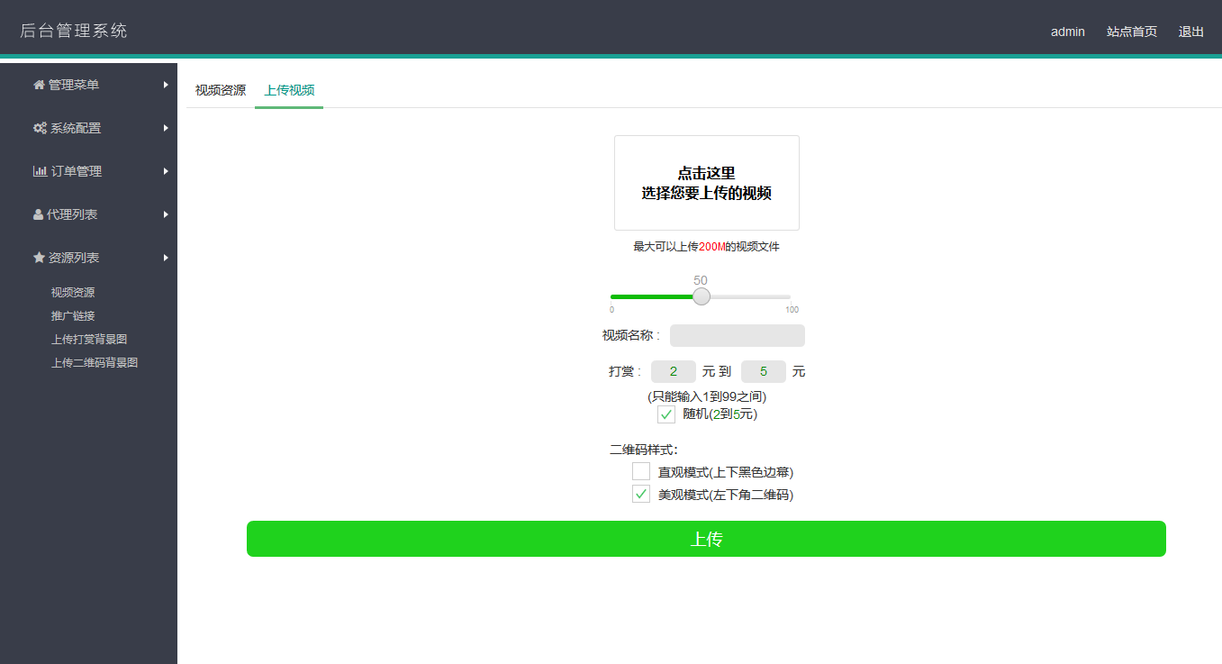Collapse the 资源列表 submenu arrow
The image size is (1222, 664).
pyautogui.click(x=166, y=258)
